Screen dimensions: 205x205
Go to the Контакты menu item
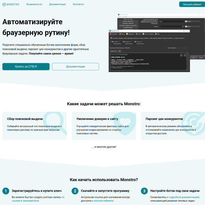[78, 4]
